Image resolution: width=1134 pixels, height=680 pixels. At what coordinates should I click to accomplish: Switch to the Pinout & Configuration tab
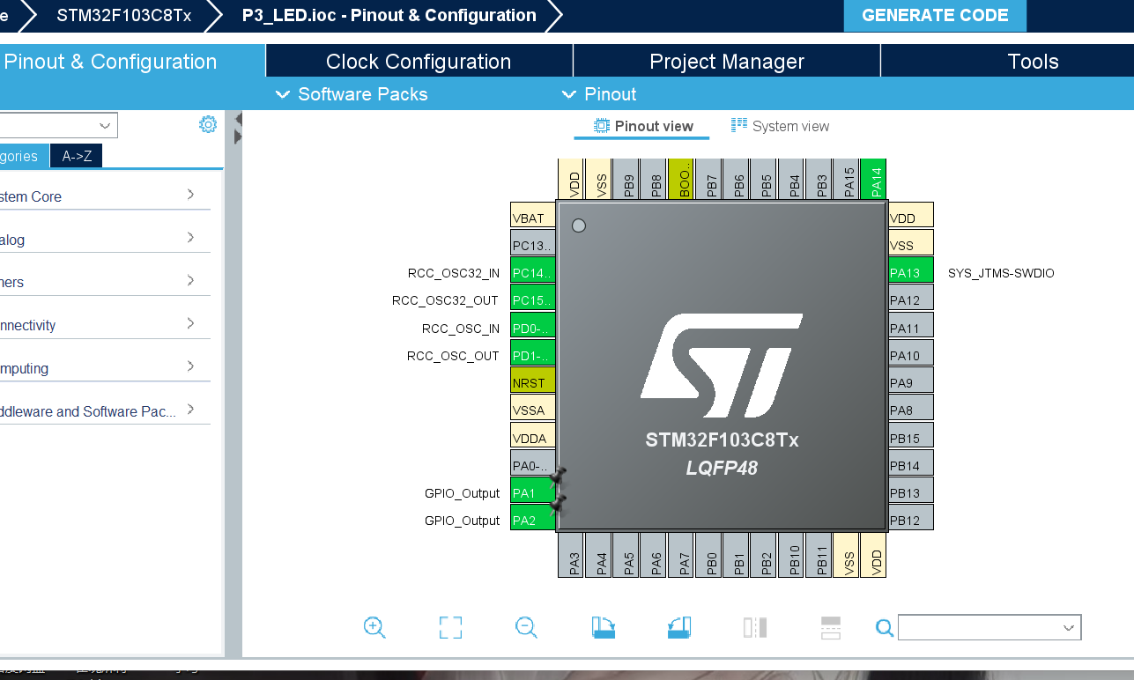pyautogui.click(x=132, y=62)
